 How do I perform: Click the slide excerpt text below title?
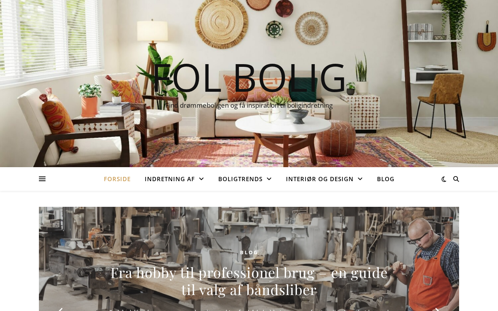249,309
